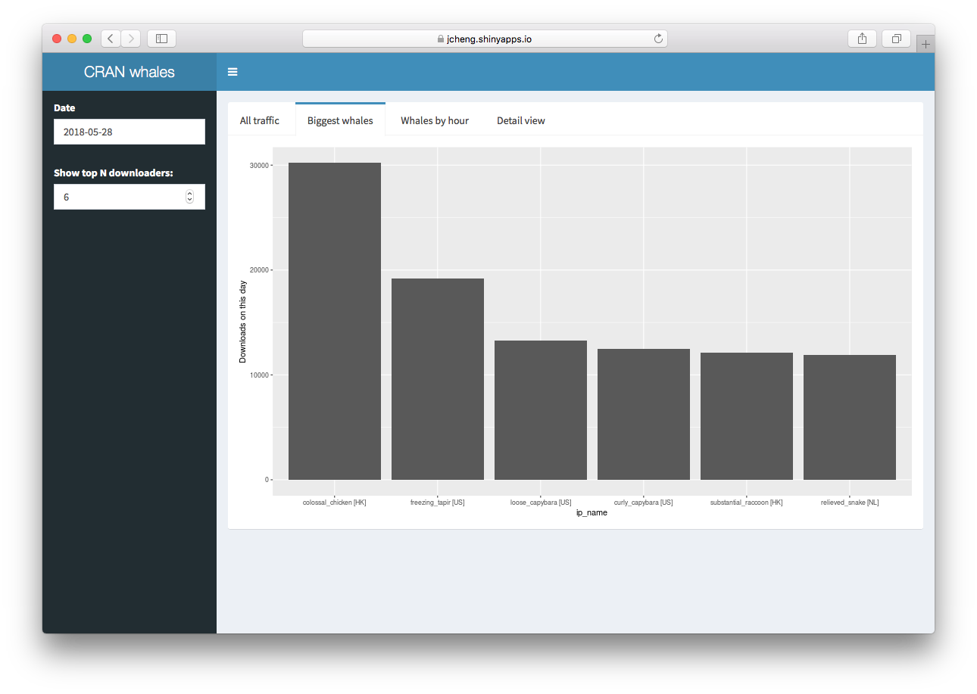The image size is (977, 694).
Task: Click the relieved_snake [NL] bar
Action: pos(850,417)
